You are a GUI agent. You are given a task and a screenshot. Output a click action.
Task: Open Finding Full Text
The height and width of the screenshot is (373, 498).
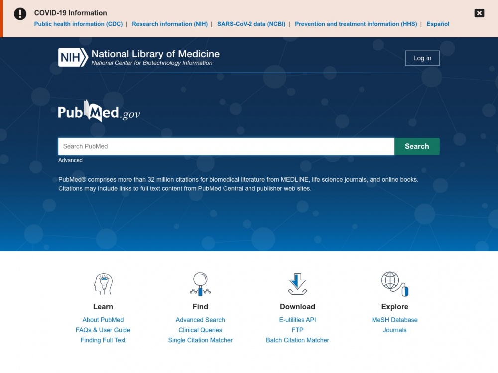pos(103,340)
